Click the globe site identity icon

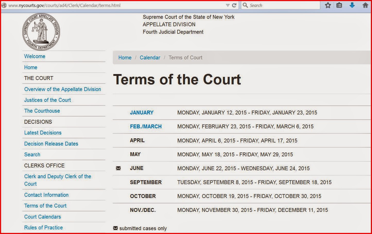click(x=4, y=5)
